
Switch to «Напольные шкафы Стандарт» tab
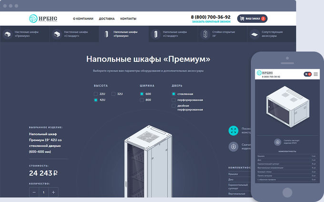(155, 34)
